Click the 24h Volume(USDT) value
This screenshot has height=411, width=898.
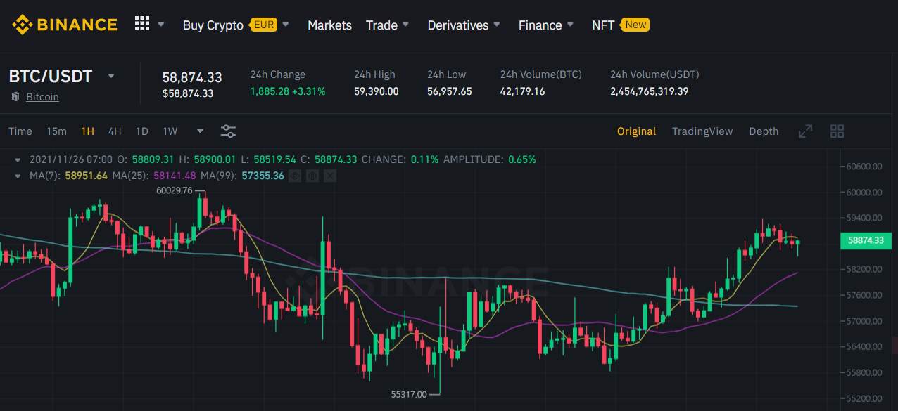pos(650,91)
